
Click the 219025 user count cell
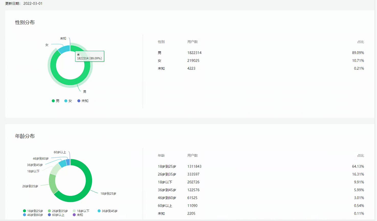click(193, 61)
